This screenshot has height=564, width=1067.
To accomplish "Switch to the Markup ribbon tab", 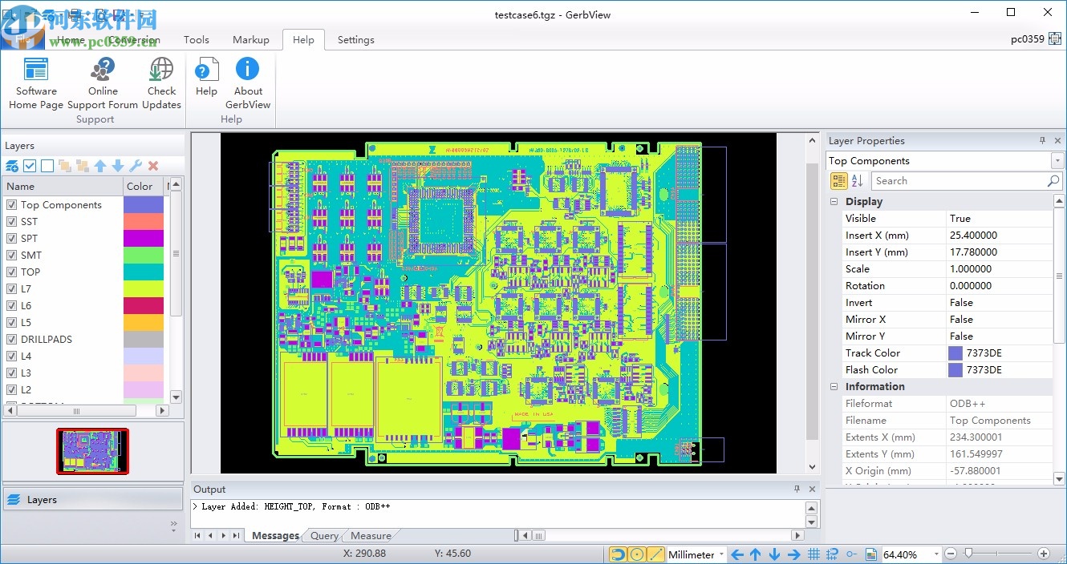I will coord(250,40).
